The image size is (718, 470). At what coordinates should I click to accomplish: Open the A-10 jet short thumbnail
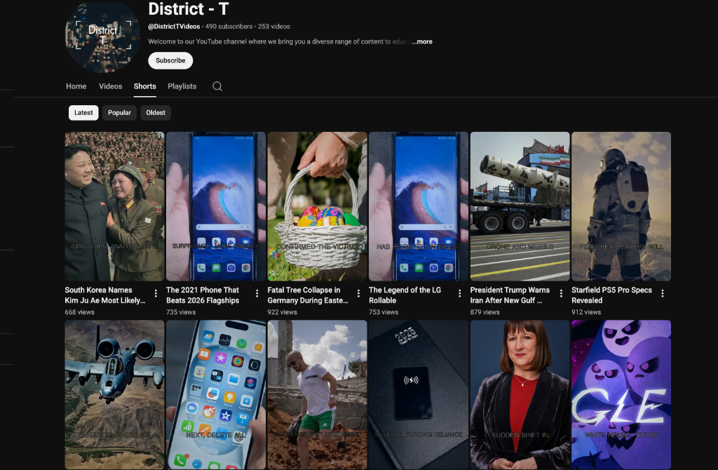click(x=114, y=394)
